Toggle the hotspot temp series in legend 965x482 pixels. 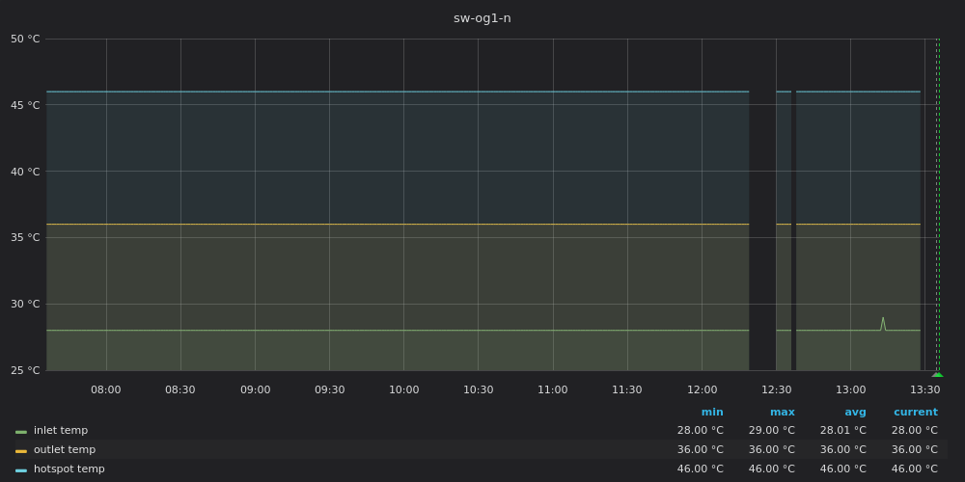pos(69,469)
